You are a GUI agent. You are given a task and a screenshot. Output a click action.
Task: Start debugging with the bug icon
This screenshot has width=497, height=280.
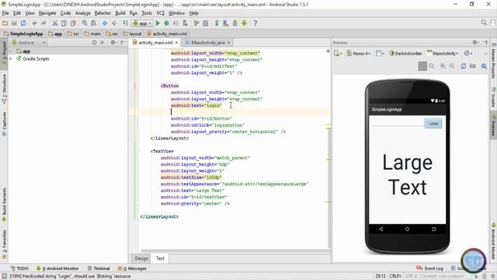(x=166, y=23)
